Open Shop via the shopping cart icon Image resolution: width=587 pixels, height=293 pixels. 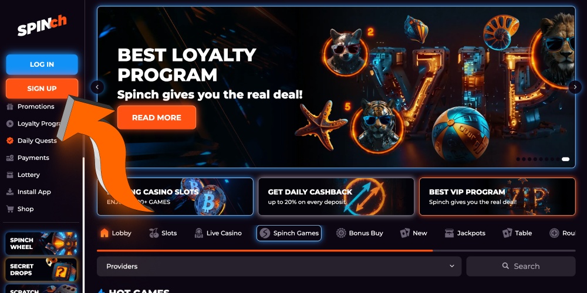click(x=10, y=209)
